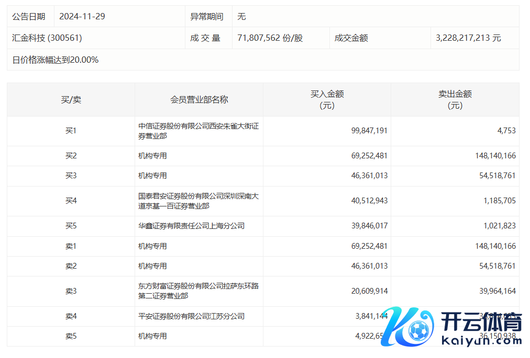This screenshot has height=358, width=530.
Task: Select 华鑫证券有限责任公司上海分公司 in the 买5 row
Action: click(x=191, y=226)
